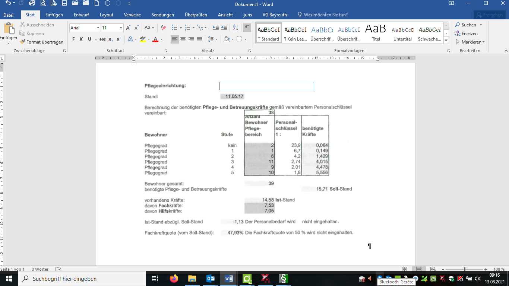Center align text
The height and width of the screenshot is (286, 509).
pyautogui.click(x=183, y=39)
